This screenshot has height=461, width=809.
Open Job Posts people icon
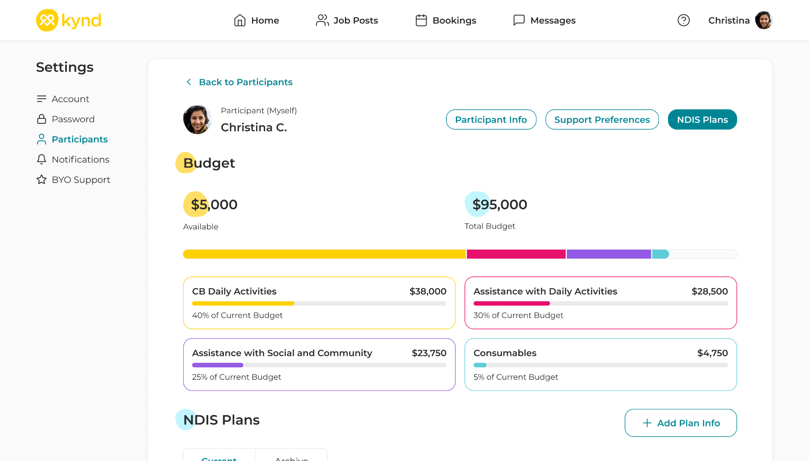(x=322, y=20)
